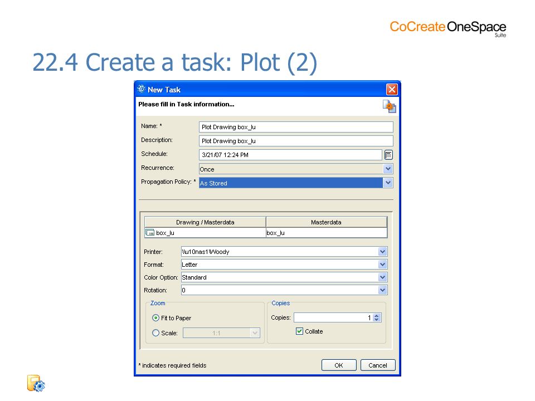Click the '* indicates required fields' note
The height and width of the screenshot is (401, 535).
click(172, 365)
